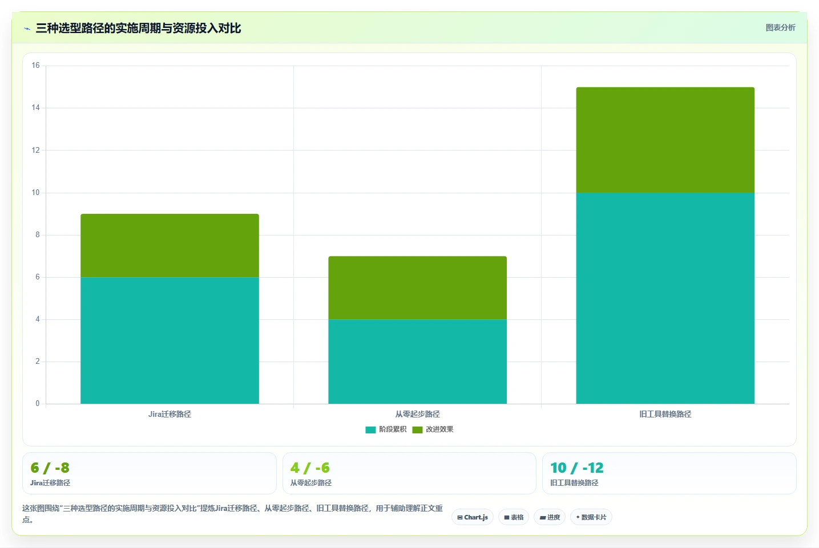Click the 进度 tag chip
This screenshot has width=819, height=548.
click(x=550, y=517)
